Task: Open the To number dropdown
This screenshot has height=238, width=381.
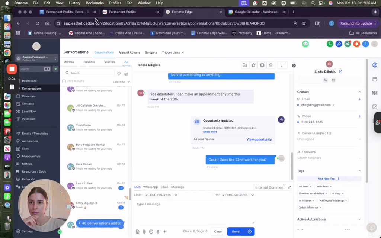Action: coord(238,195)
